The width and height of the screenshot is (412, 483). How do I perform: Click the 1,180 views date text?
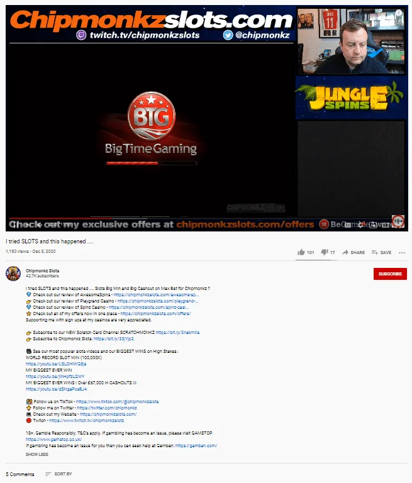(31, 252)
